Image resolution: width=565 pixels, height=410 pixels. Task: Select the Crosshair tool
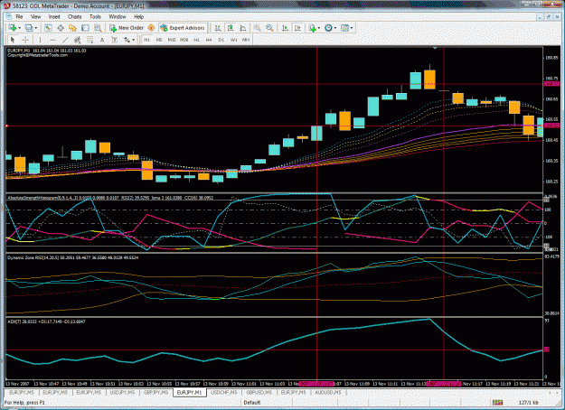click(x=25, y=40)
